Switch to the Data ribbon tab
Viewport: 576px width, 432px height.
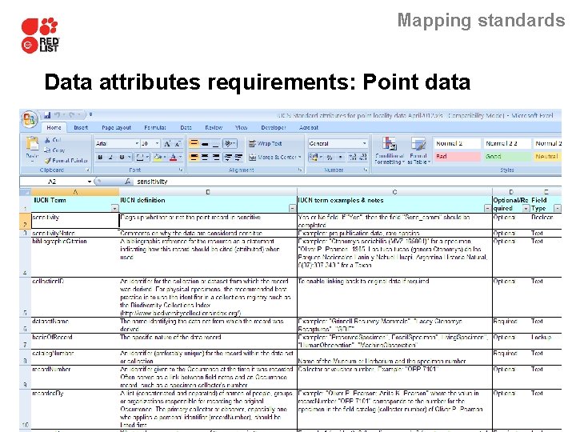(x=186, y=127)
